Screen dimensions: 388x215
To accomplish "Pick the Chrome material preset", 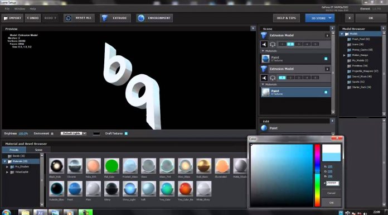I will pos(75,166).
